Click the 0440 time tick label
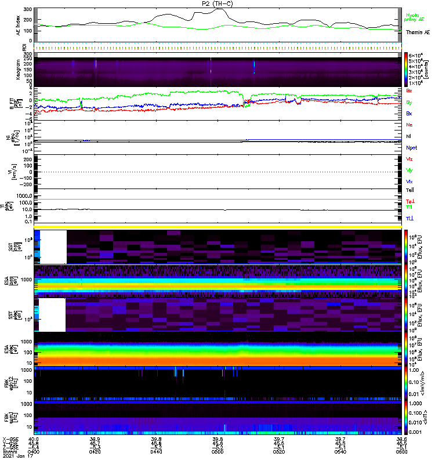Image resolution: width=435 pixels, height=464 pixels. tap(156, 452)
